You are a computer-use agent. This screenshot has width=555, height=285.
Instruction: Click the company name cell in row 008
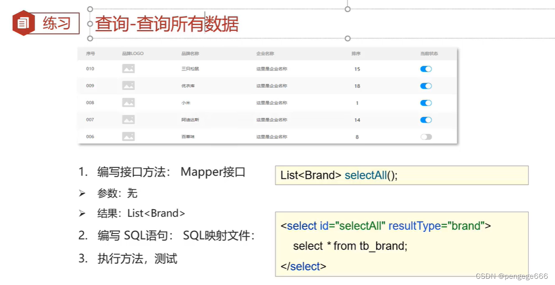click(x=272, y=103)
